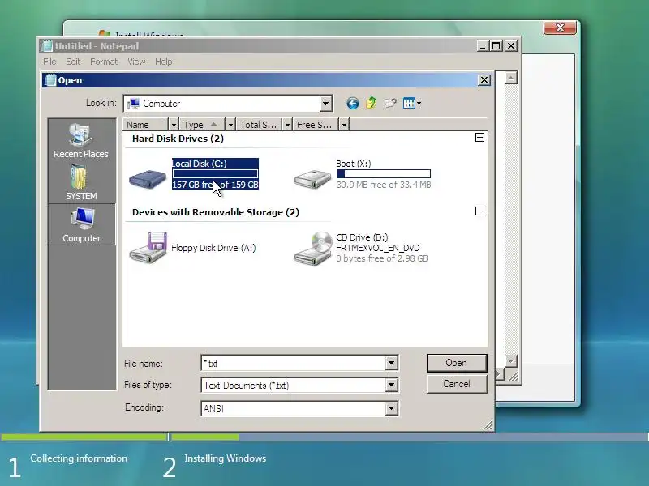Select the Boot (X:) drive icon

coord(312,179)
